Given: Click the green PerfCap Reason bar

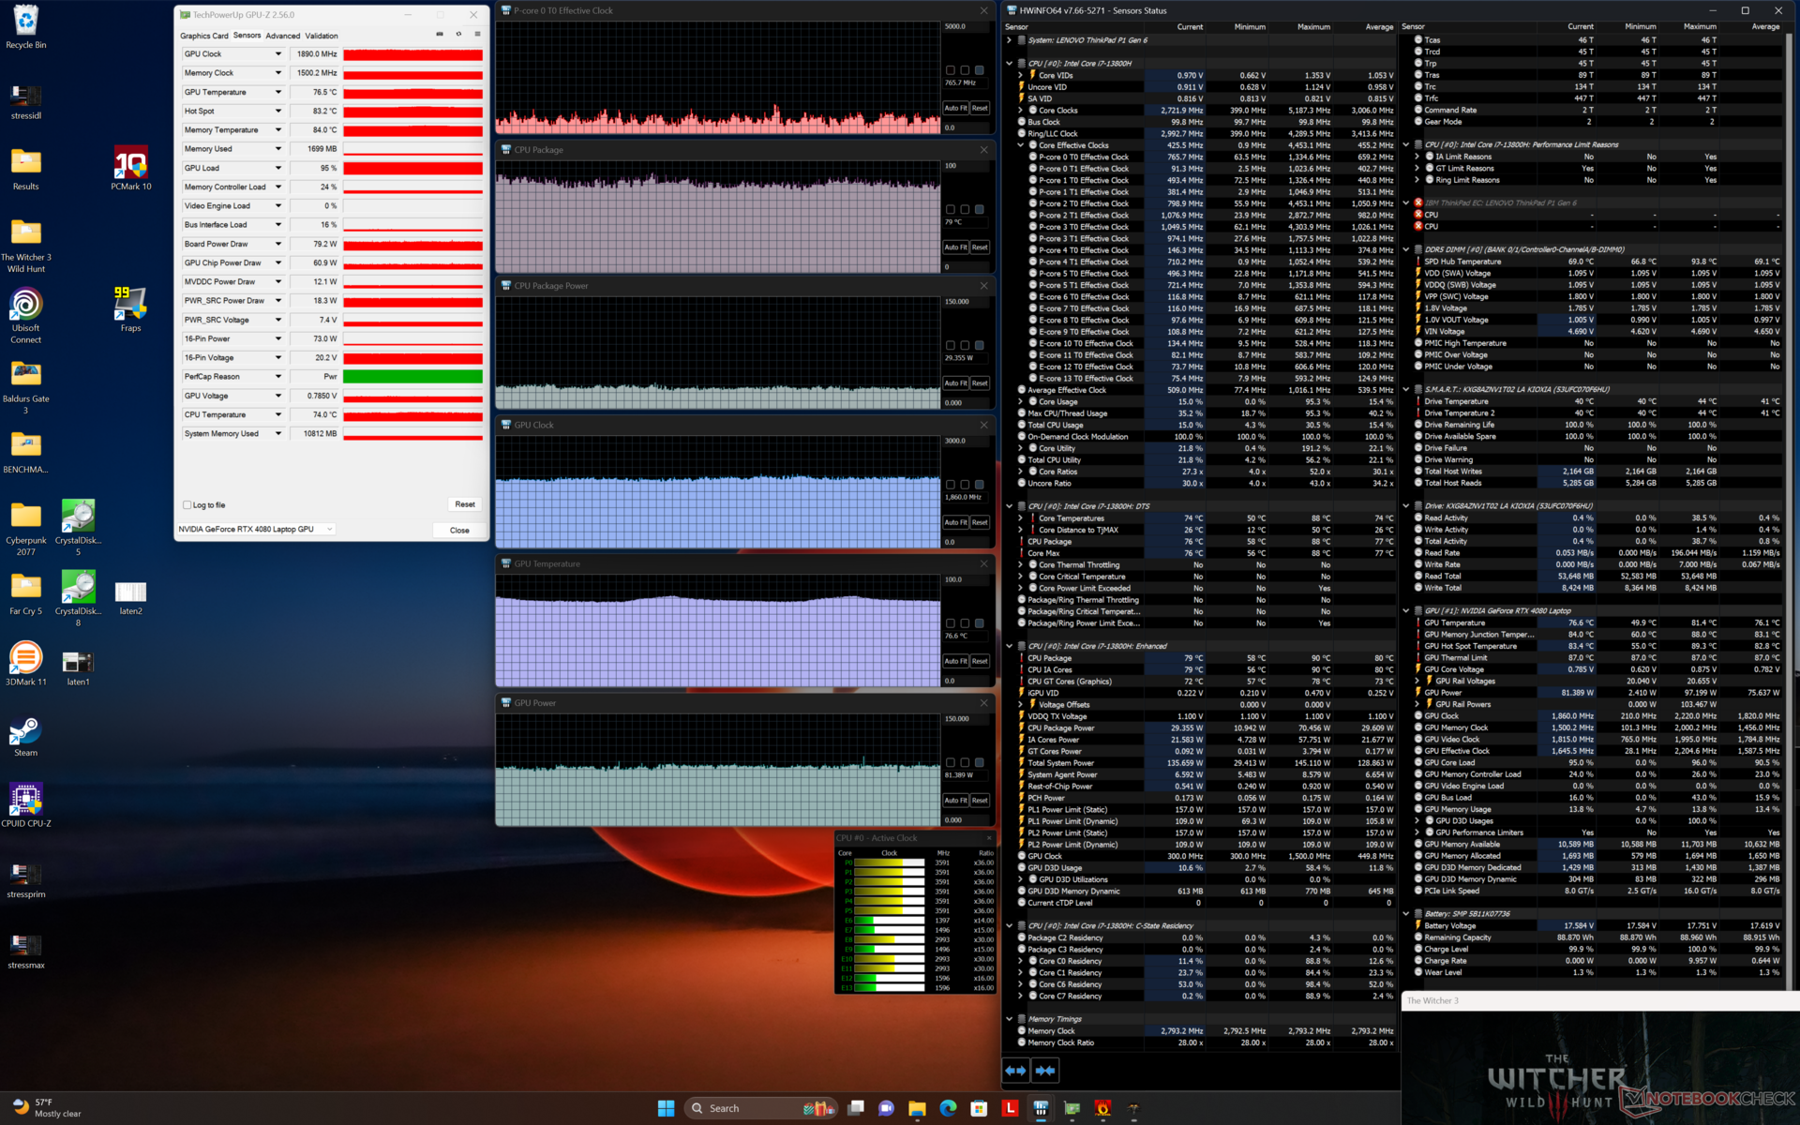Looking at the screenshot, I should [412, 377].
